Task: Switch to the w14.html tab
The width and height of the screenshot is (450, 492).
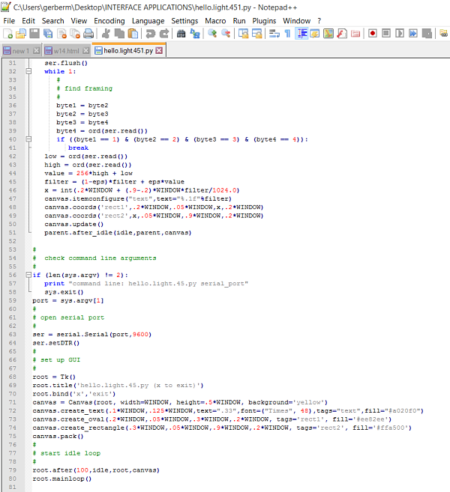Action: pyautogui.click(x=67, y=50)
